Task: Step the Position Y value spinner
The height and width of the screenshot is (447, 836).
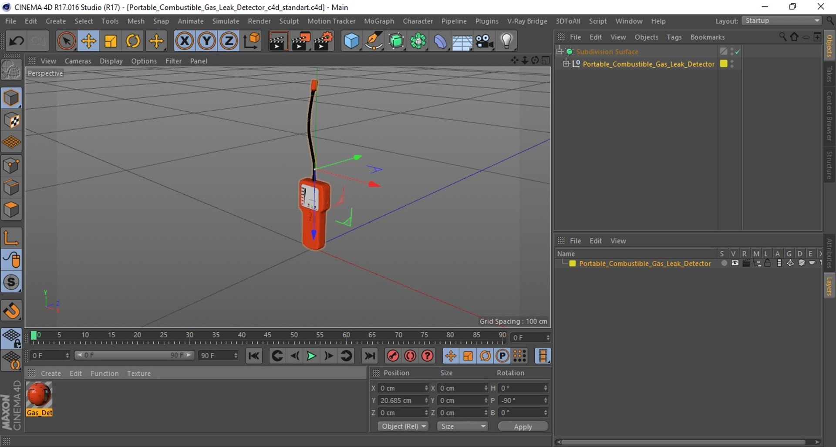Action: click(426, 400)
